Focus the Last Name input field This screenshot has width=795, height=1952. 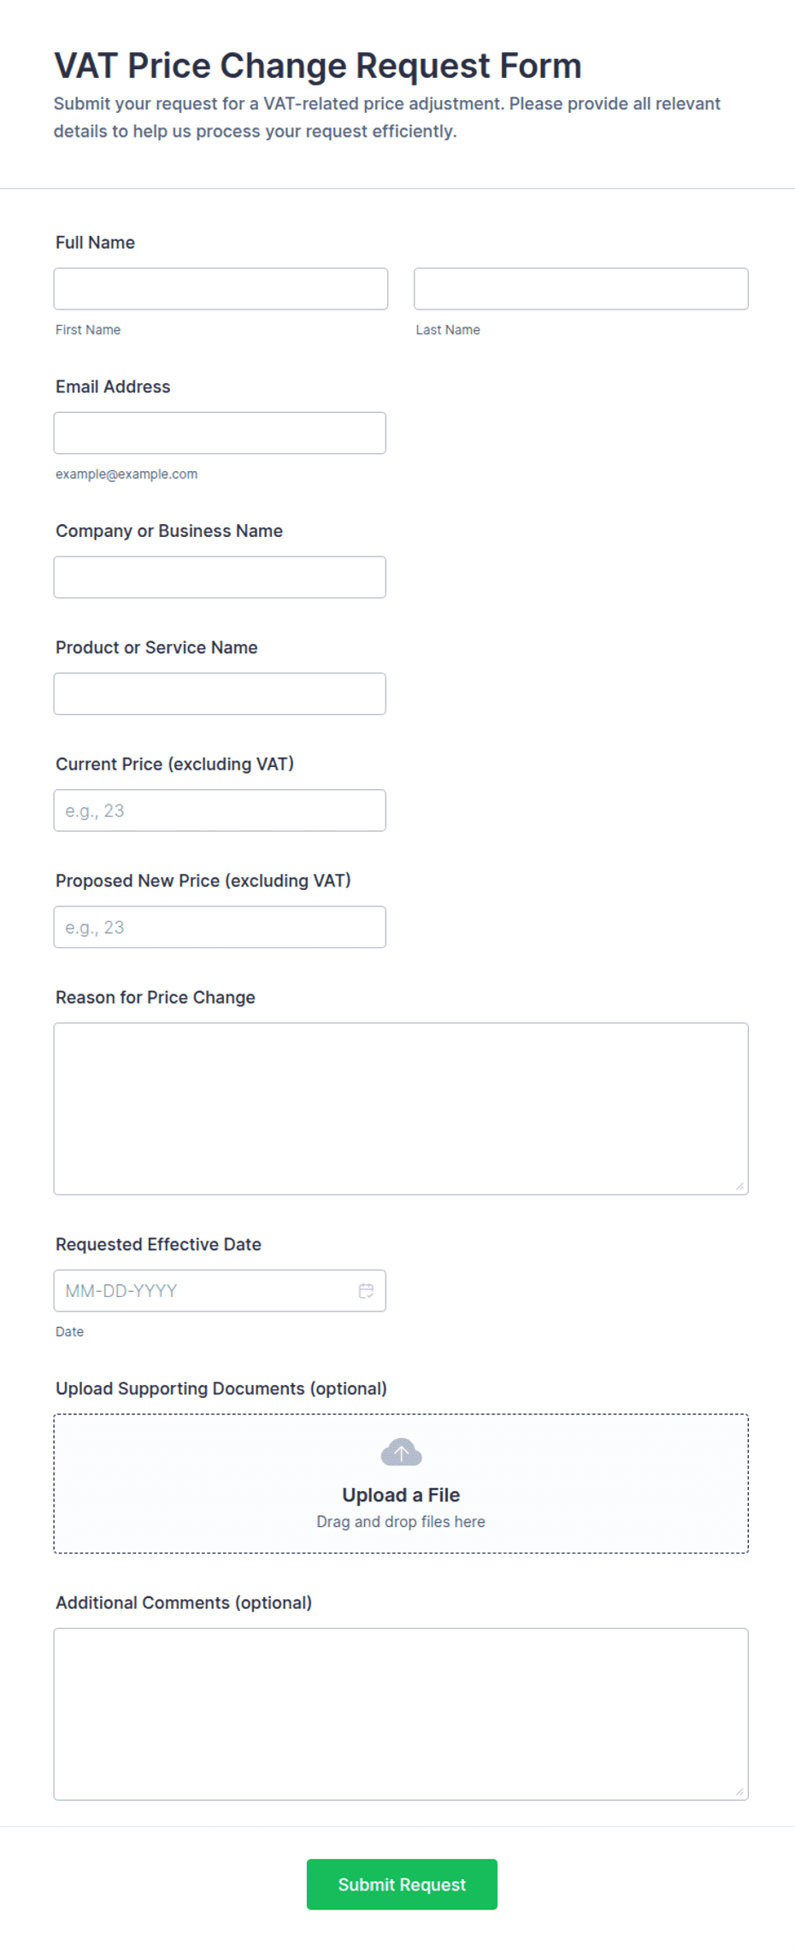tap(581, 289)
